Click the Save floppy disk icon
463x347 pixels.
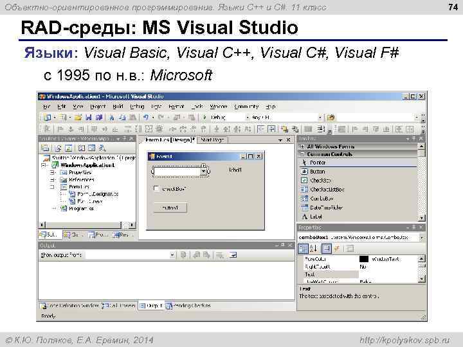pyautogui.click(x=89, y=118)
